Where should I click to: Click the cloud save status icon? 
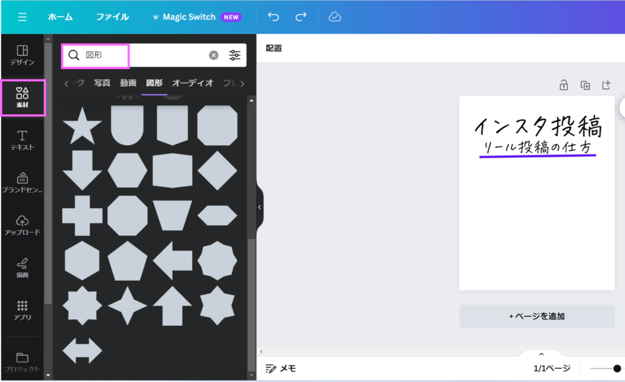pos(334,17)
